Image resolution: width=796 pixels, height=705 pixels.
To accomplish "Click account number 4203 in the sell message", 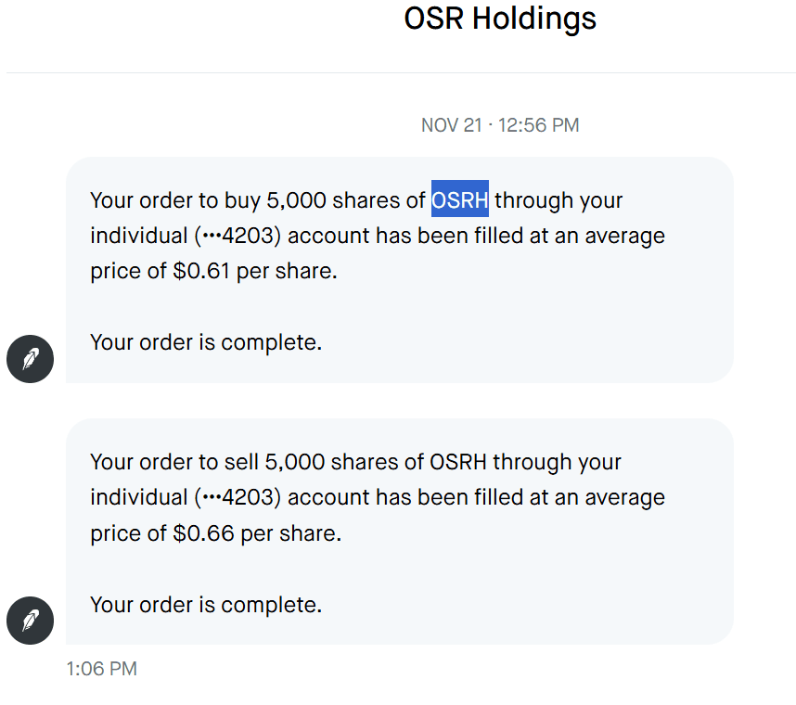I will (x=250, y=498).
